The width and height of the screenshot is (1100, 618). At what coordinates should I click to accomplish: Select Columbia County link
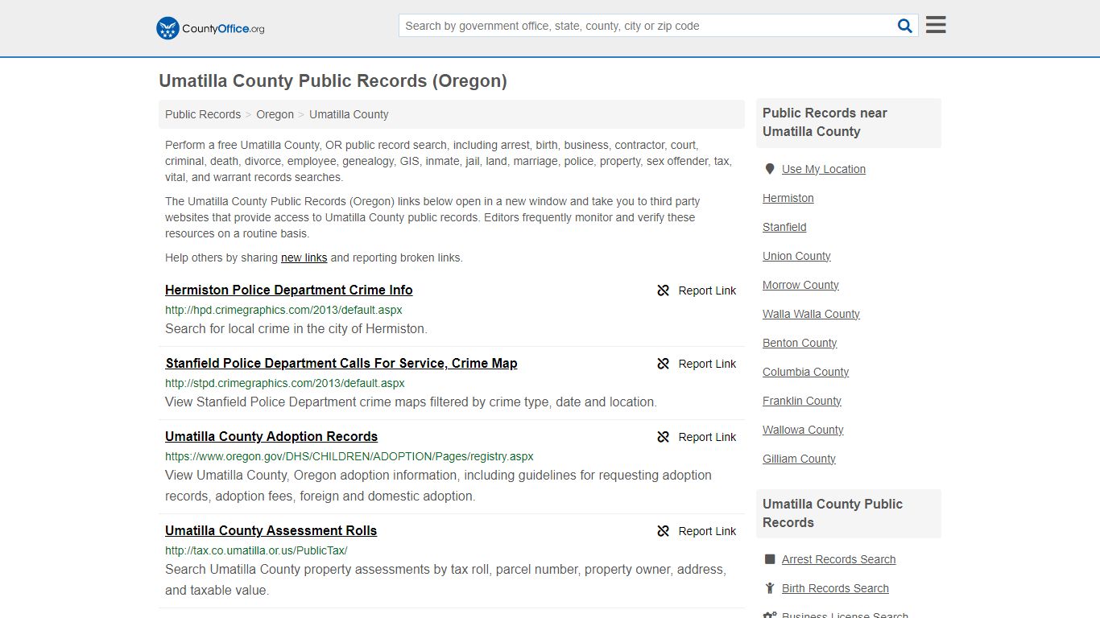pos(805,372)
